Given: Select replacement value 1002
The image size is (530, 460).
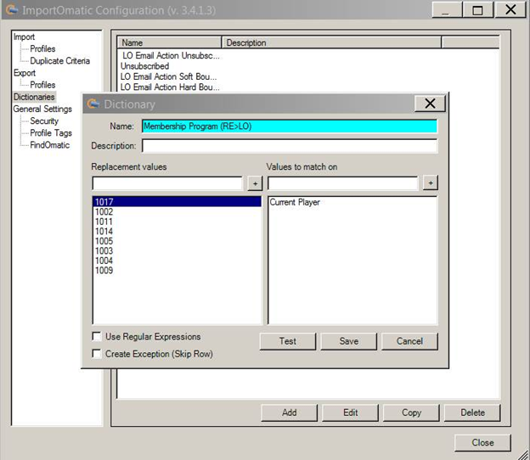Looking at the screenshot, I should click(177, 212).
